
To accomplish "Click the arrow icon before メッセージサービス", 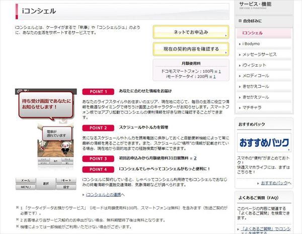I will click(x=240, y=55).
